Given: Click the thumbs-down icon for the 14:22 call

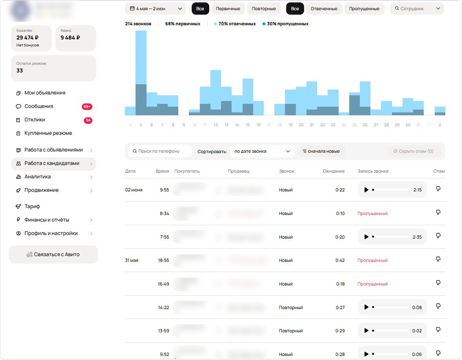Looking at the screenshot, I should pos(438,306).
